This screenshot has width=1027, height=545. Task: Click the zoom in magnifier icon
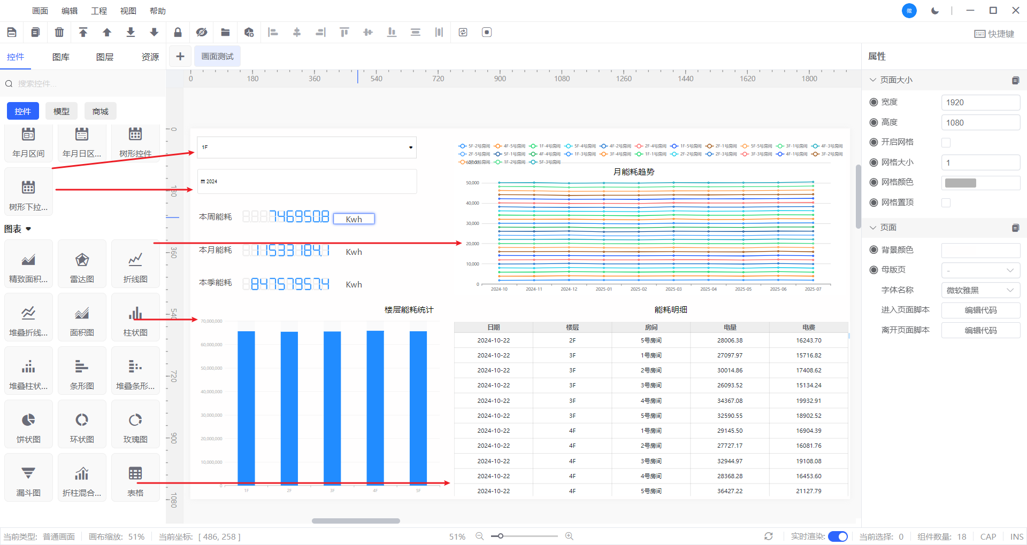[569, 536]
